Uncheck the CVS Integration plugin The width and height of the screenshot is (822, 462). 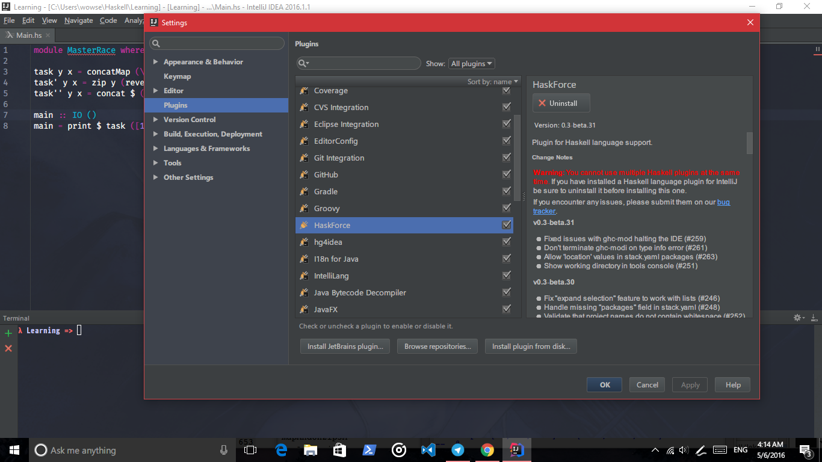[507, 107]
